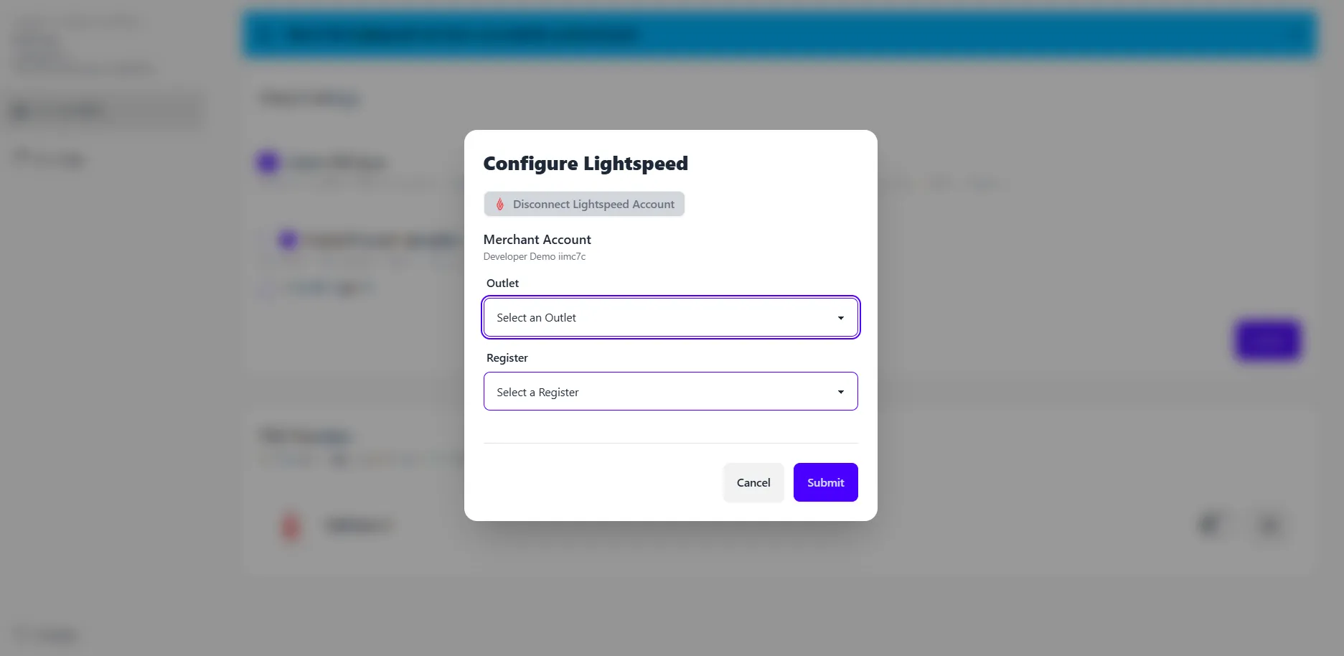Click the second blurred purple circle icon
1344x656 pixels.
click(288, 240)
